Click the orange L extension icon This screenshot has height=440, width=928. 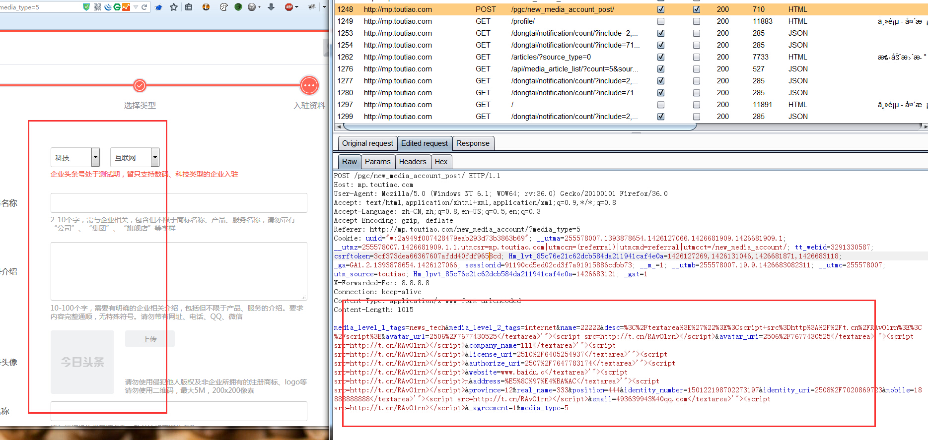coord(206,7)
